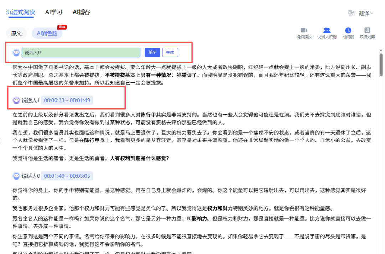Click paragraph starting 因为在中国做了县委书记的话
The image size is (385, 254).
point(192,75)
